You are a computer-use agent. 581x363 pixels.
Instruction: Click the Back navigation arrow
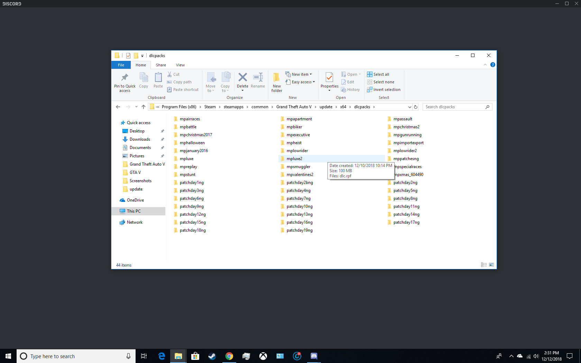[x=118, y=107]
